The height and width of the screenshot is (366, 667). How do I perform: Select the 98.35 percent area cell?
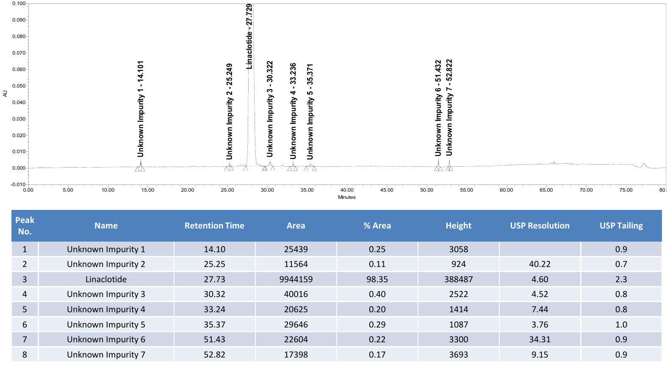click(x=377, y=279)
